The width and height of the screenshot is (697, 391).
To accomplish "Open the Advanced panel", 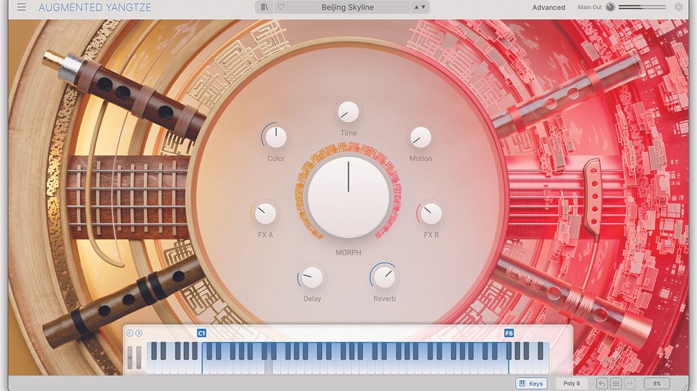I will click(548, 8).
